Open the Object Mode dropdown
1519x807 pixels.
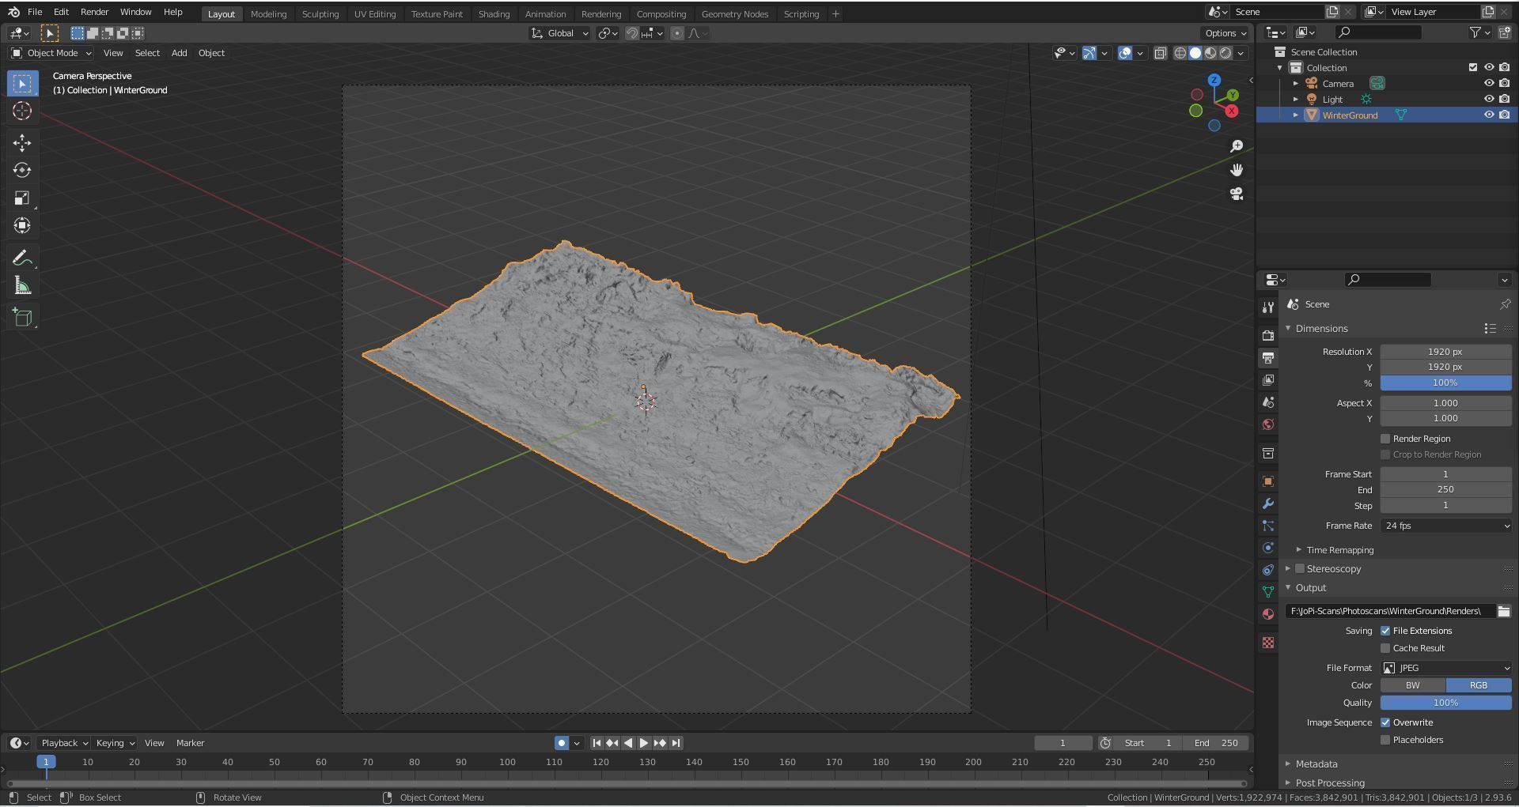point(51,53)
